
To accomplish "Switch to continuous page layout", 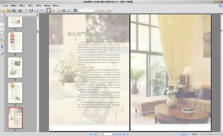I will point(180,134).
